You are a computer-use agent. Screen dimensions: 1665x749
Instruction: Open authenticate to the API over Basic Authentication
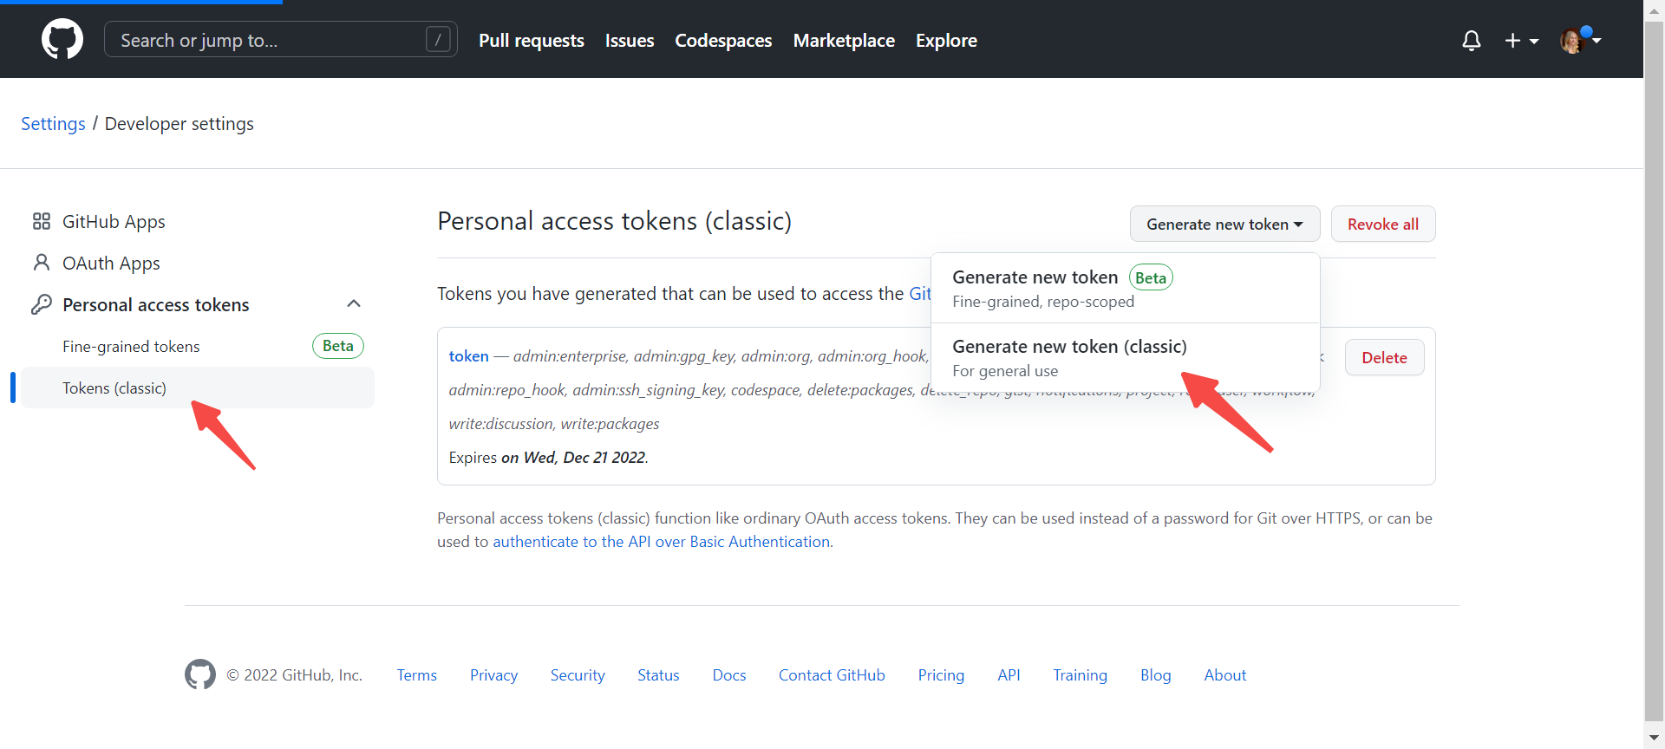click(662, 541)
